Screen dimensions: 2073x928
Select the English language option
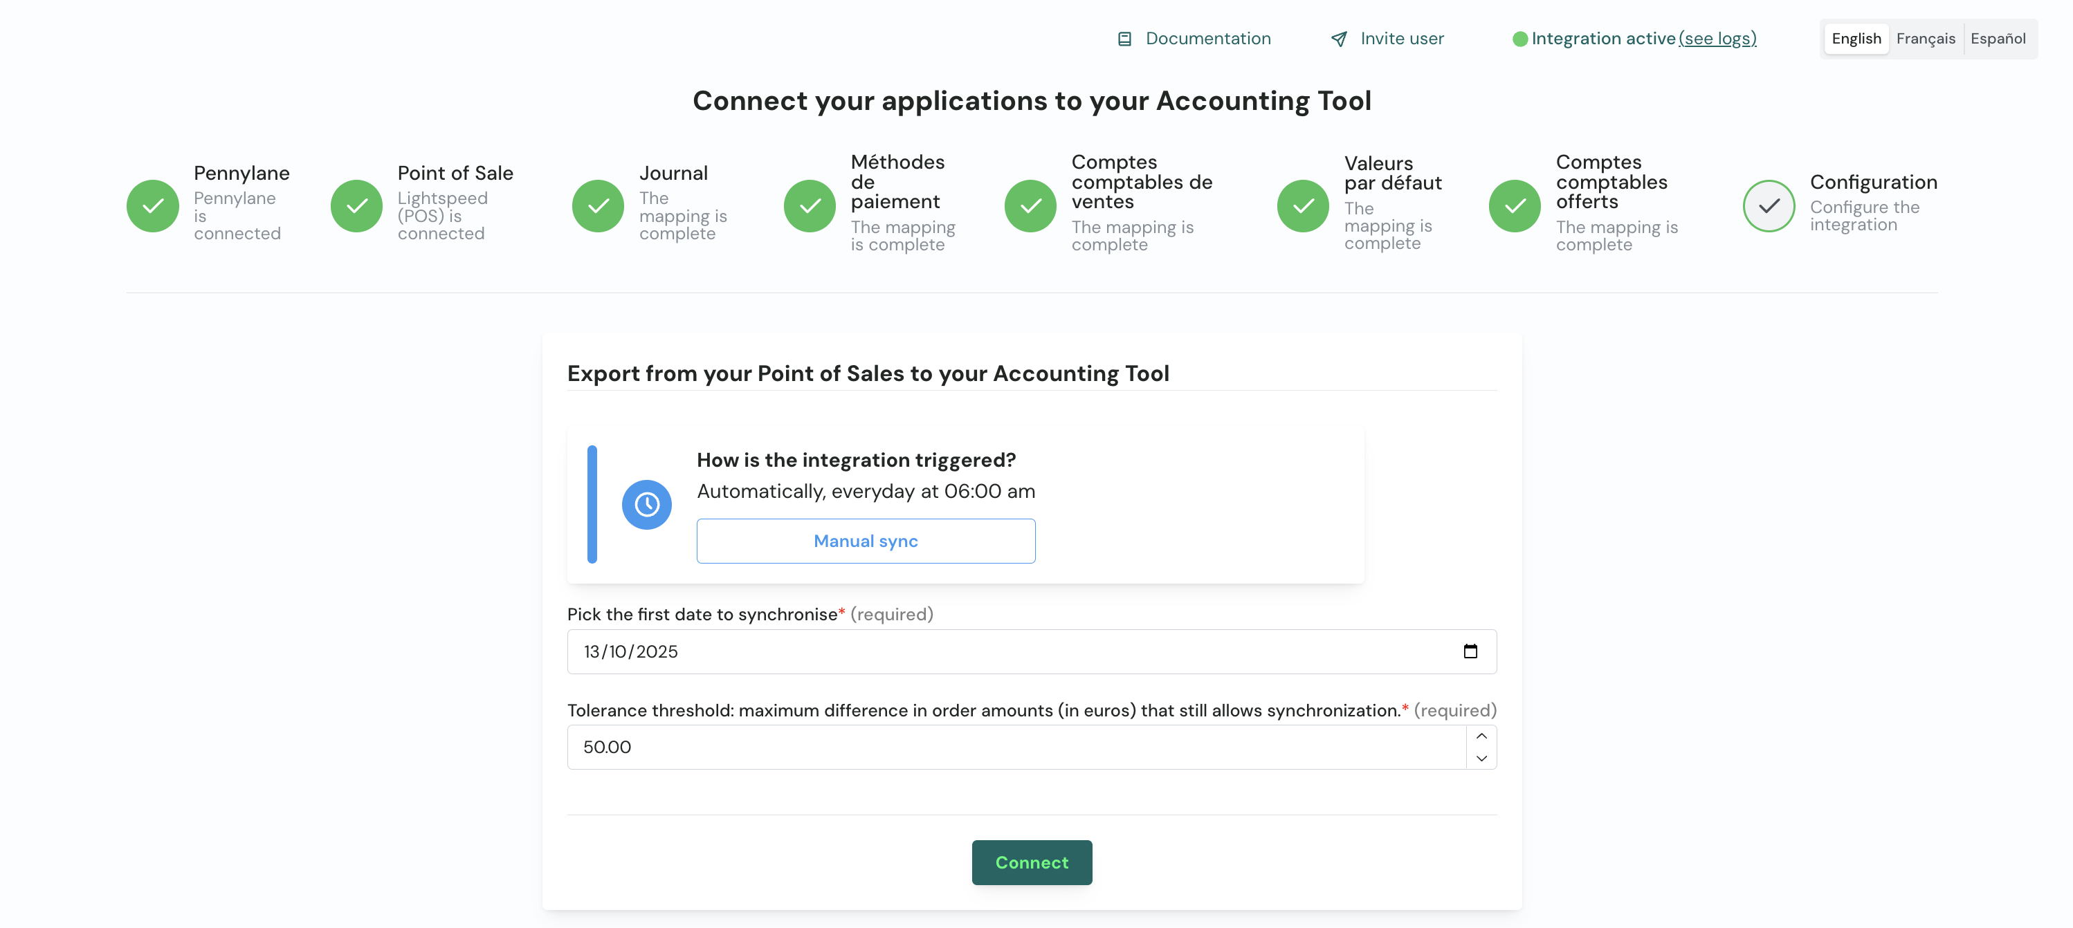coord(1856,39)
